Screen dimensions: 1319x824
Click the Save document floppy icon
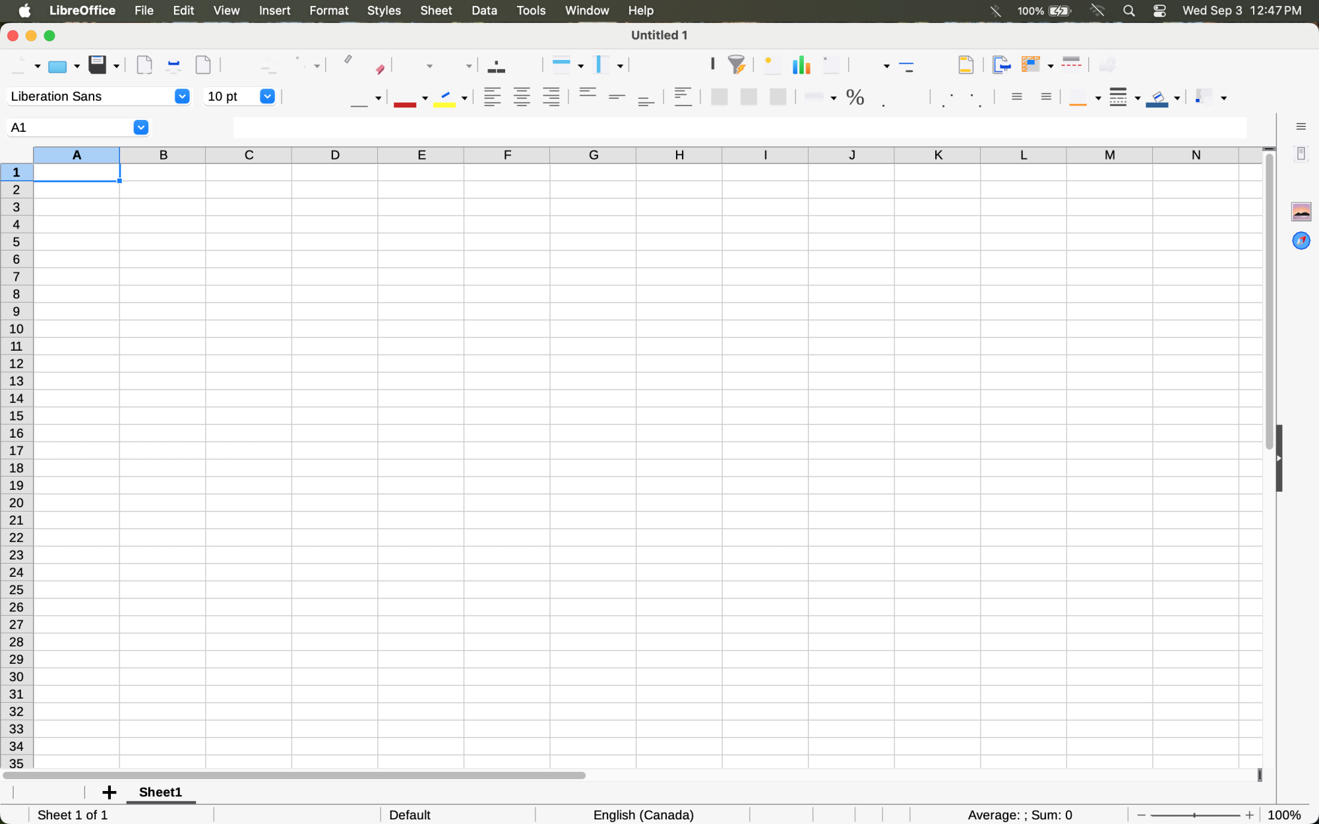tap(98, 65)
